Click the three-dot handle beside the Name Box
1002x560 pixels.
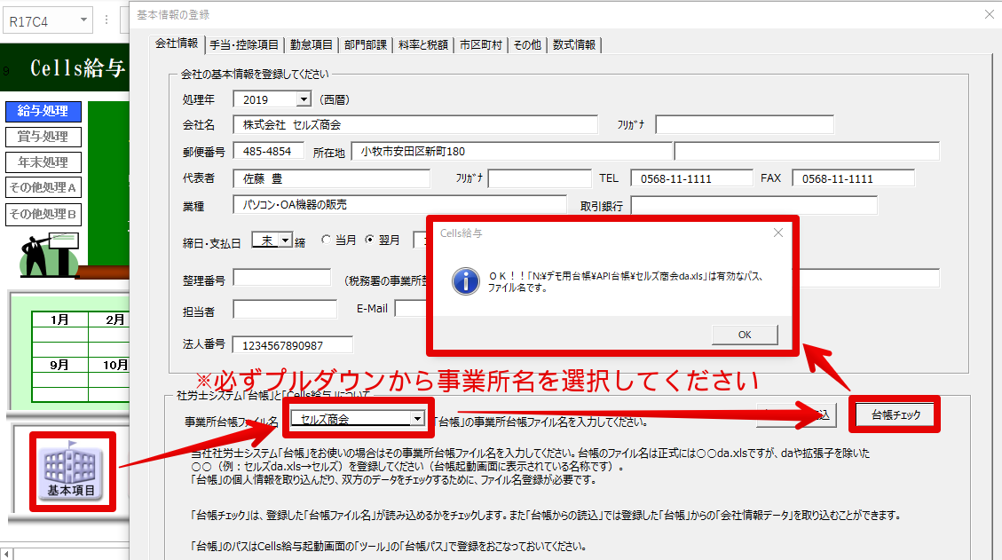[107, 20]
